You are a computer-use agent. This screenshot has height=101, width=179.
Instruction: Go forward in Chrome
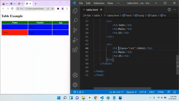pyautogui.click(x=8, y=9)
